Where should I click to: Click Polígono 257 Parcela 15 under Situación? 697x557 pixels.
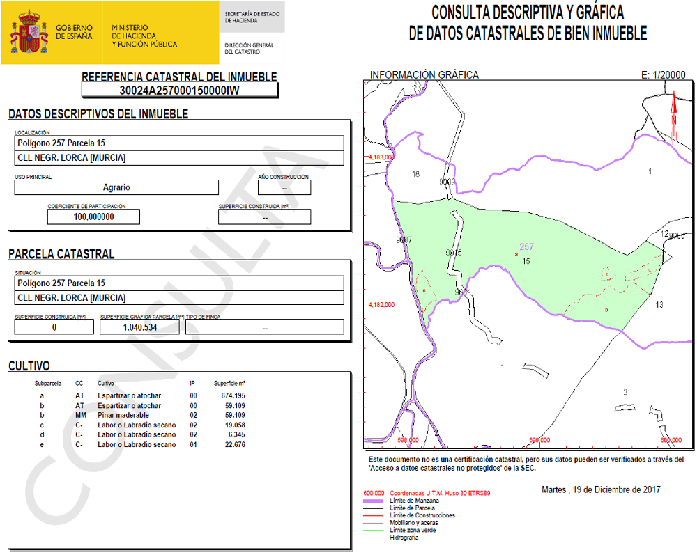tap(179, 283)
